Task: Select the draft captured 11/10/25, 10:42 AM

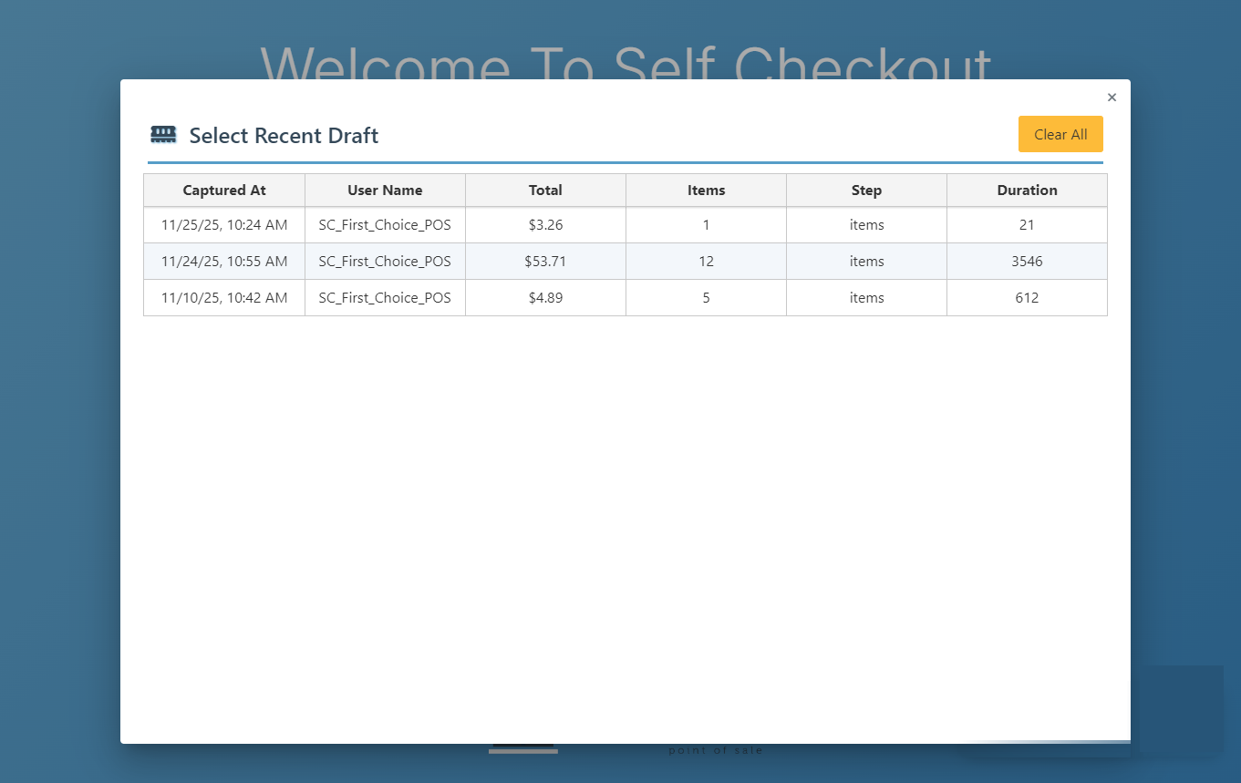Action: tap(224, 298)
